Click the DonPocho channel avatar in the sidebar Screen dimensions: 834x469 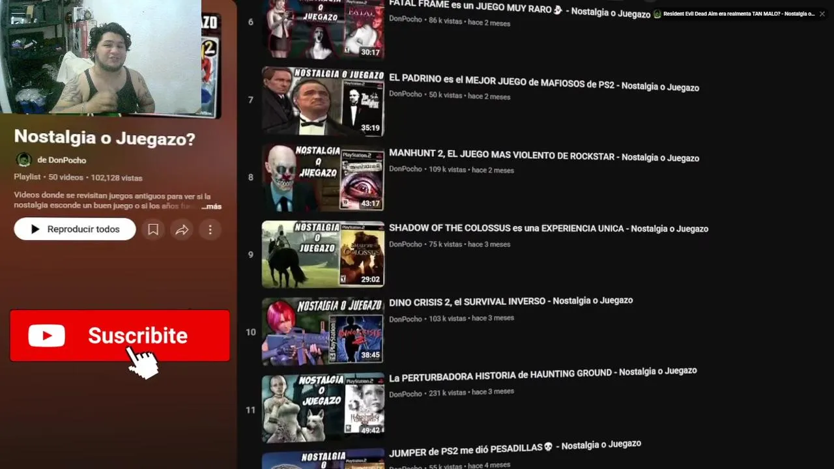click(x=23, y=160)
